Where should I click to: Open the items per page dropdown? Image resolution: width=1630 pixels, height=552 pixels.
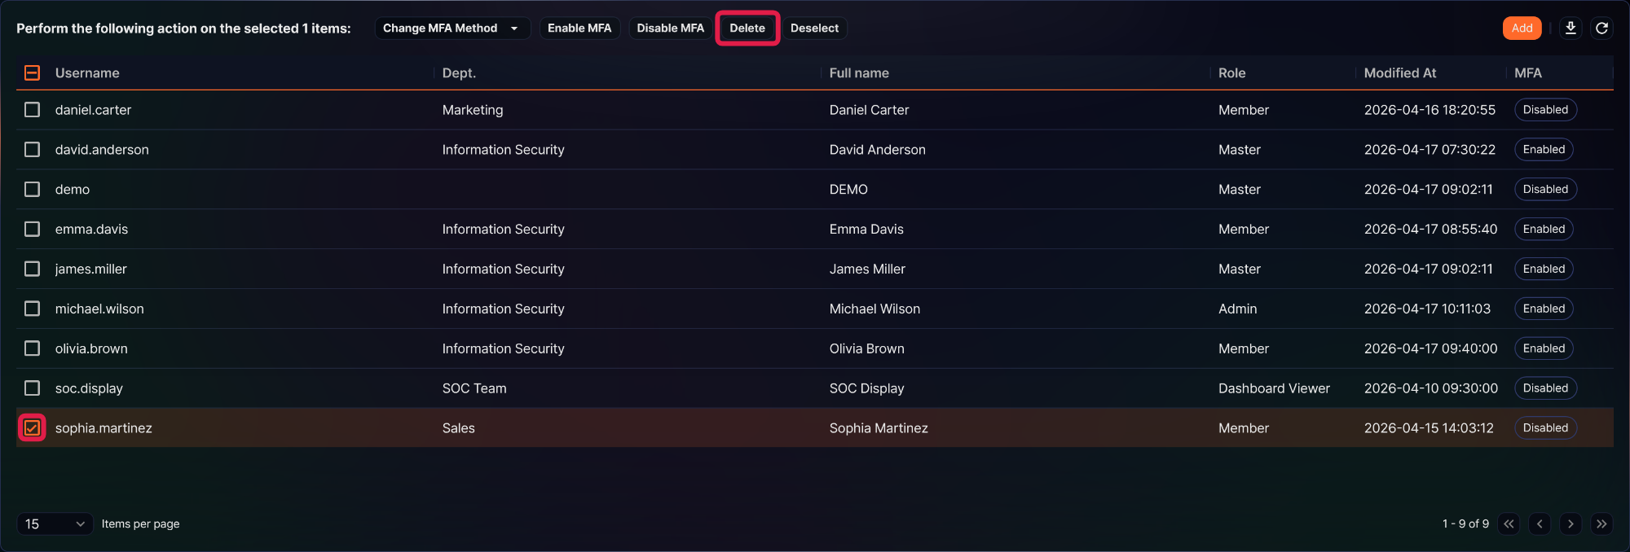(x=55, y=524)
